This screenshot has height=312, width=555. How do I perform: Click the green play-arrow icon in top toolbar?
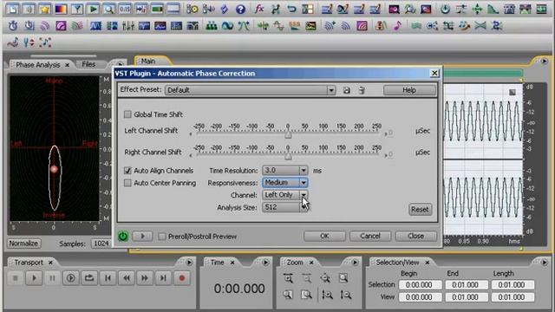click(x=93, y=9)
